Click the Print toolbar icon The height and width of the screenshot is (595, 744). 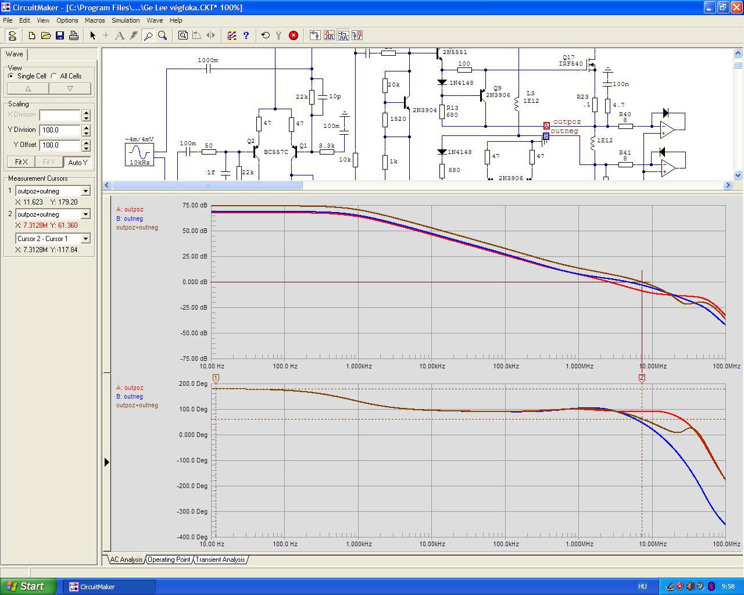click(74, 35)
